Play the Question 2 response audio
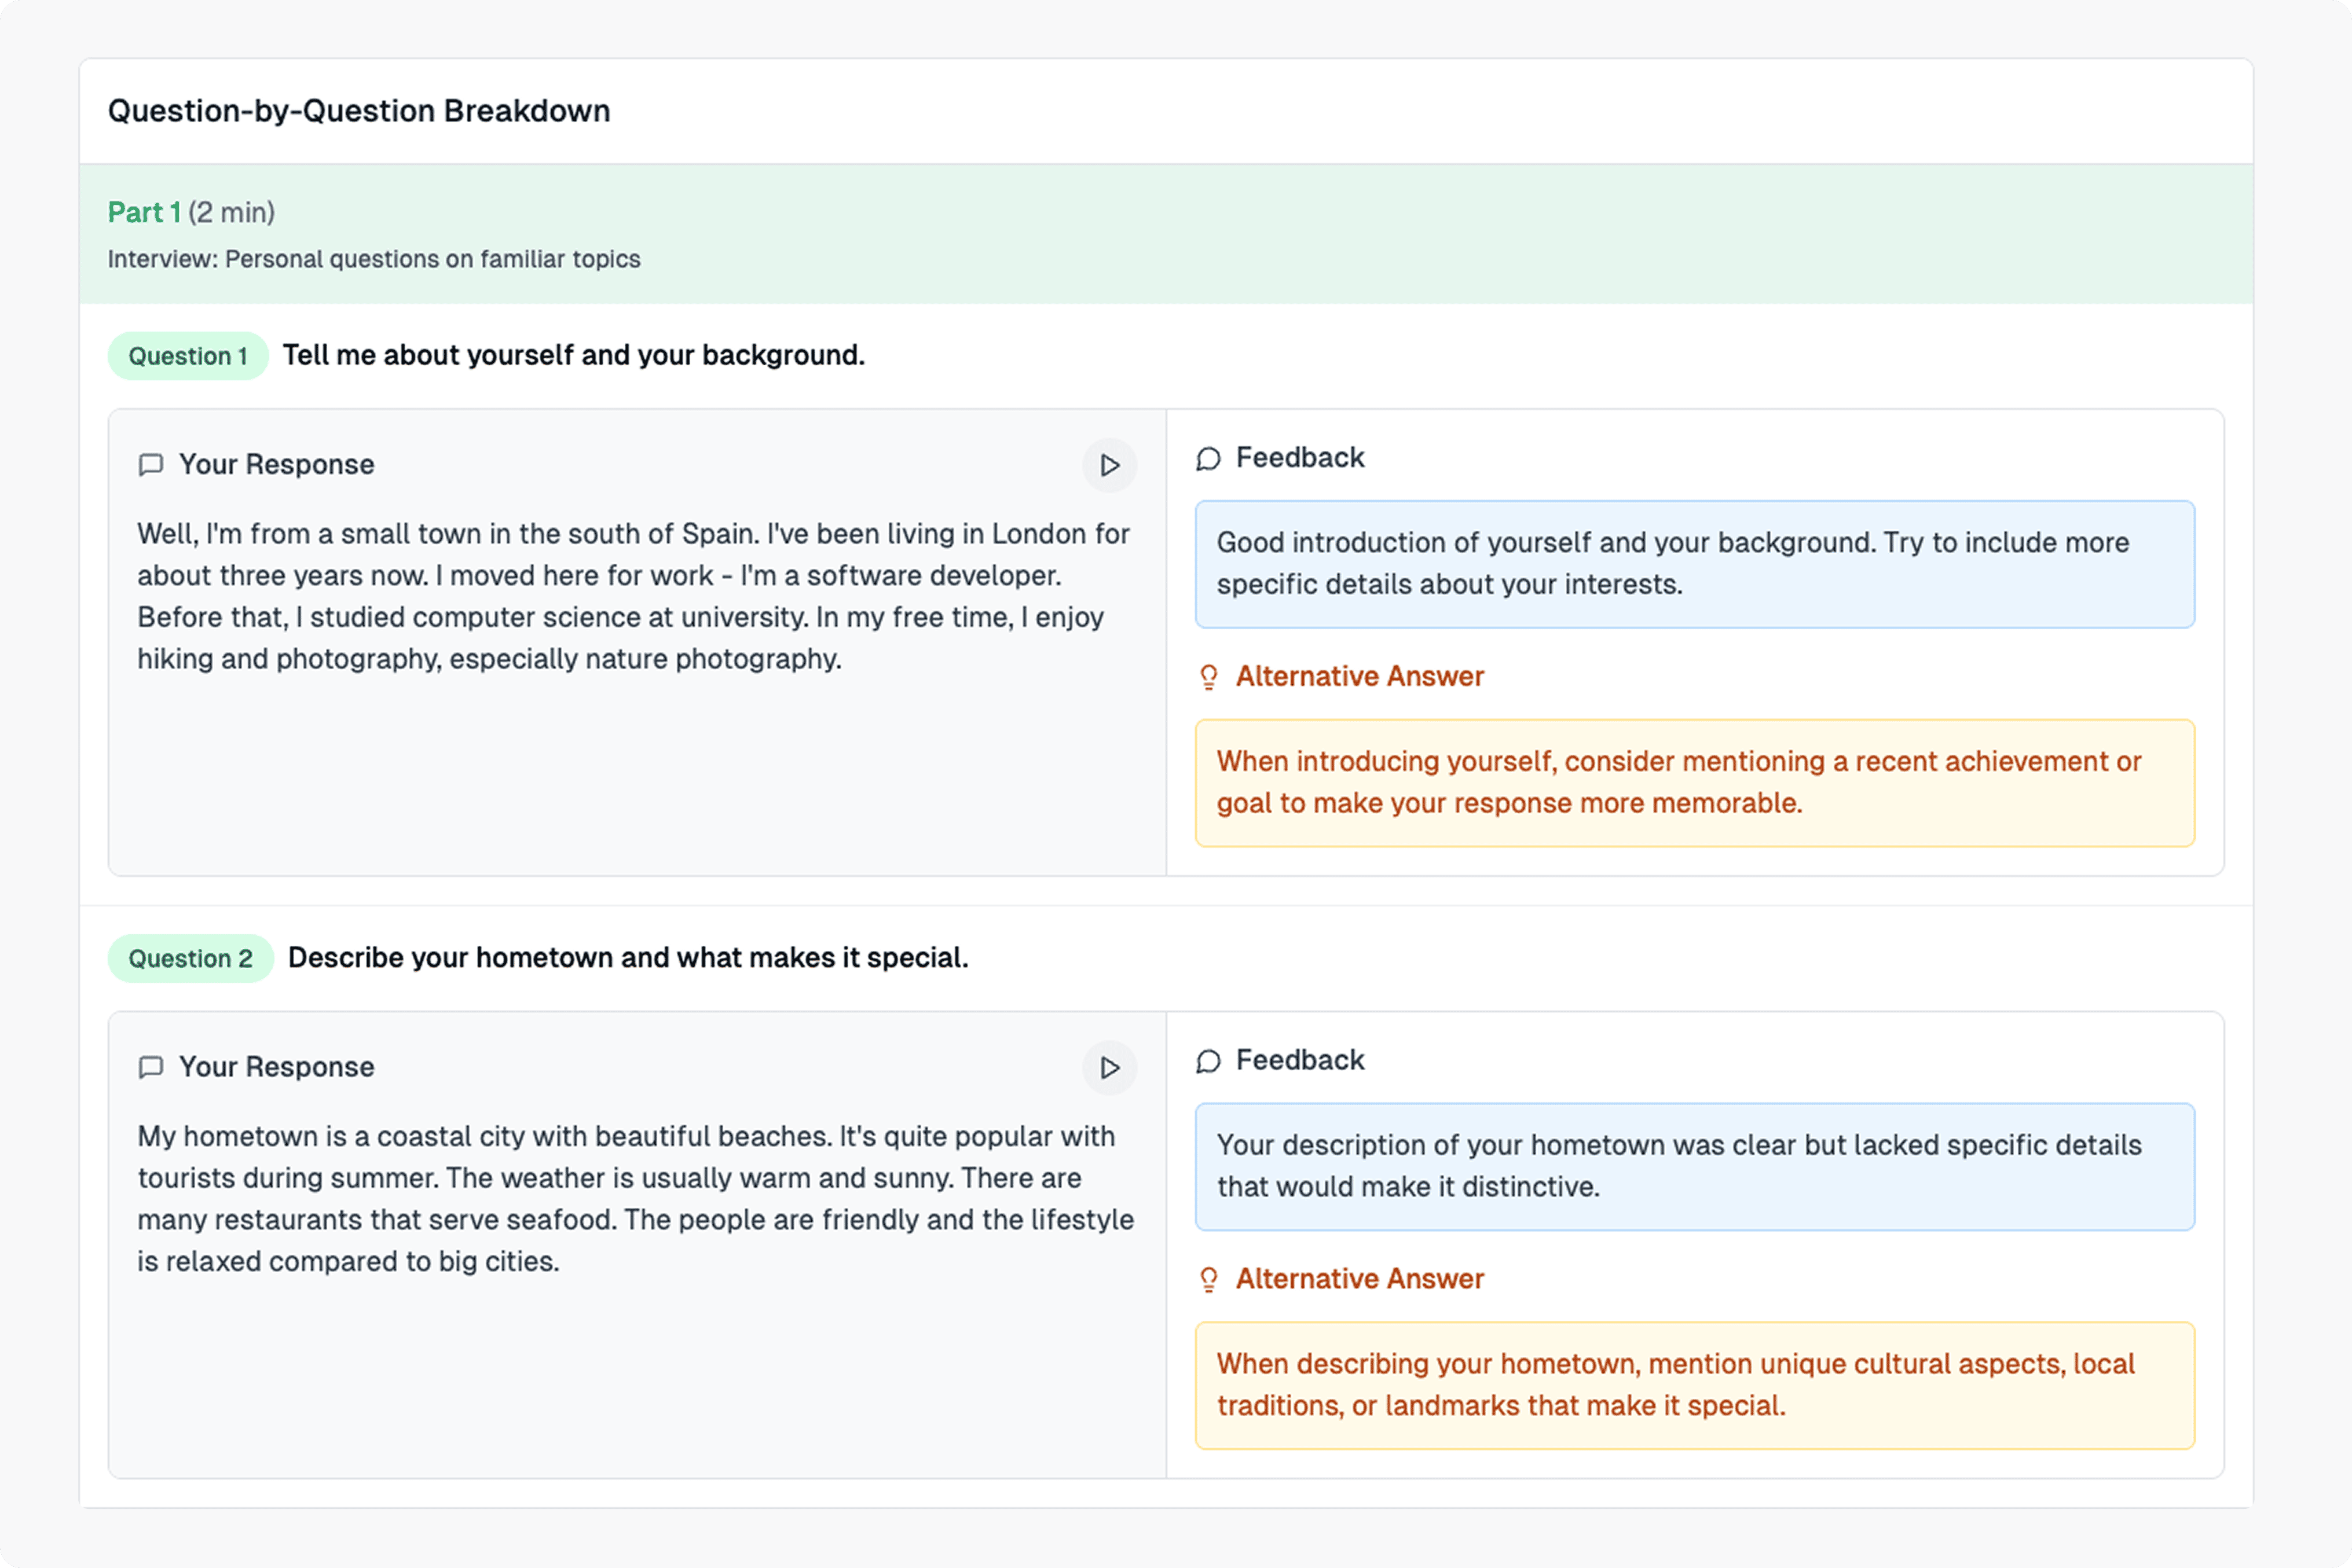 (1108, 1067)
